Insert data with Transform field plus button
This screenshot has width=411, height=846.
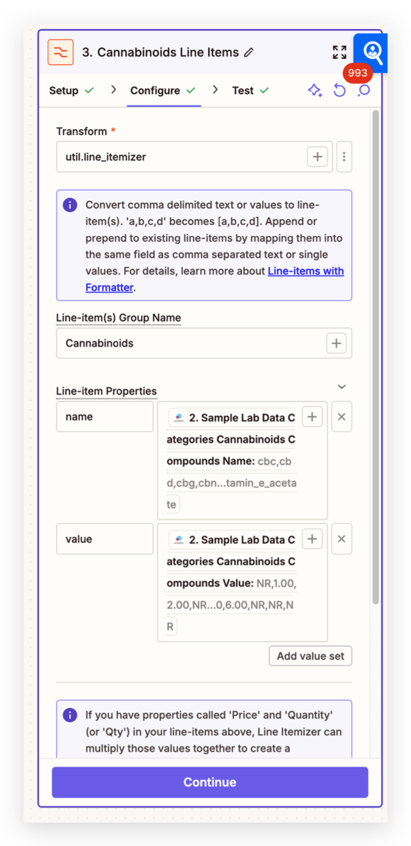tap(317, 157)
